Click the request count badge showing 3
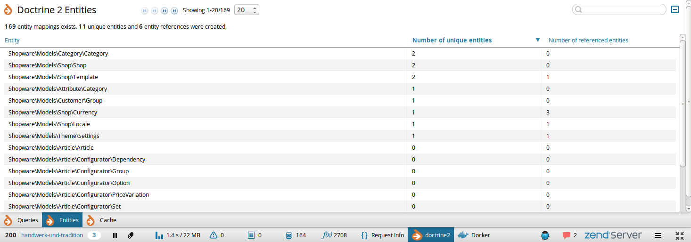691x242 pixels. coord(94,235)
